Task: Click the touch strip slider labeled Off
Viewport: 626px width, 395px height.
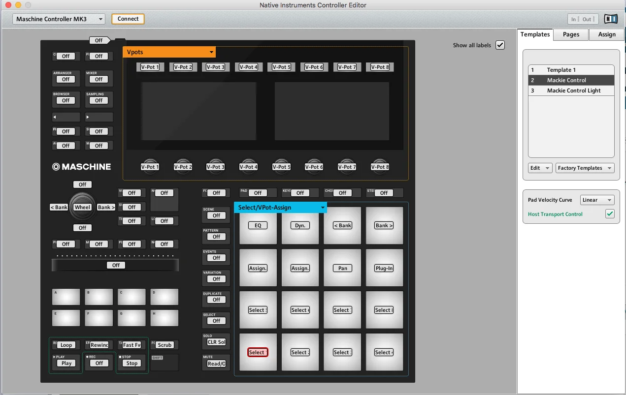Action: (x=115, y=265)
